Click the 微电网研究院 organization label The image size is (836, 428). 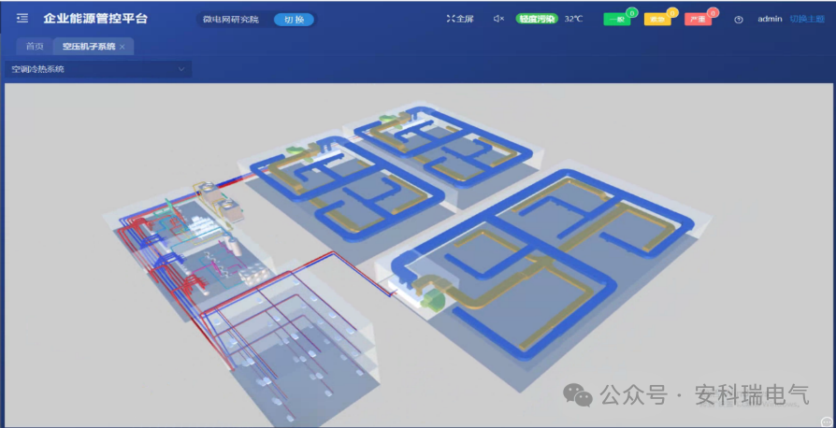(231, 20)
